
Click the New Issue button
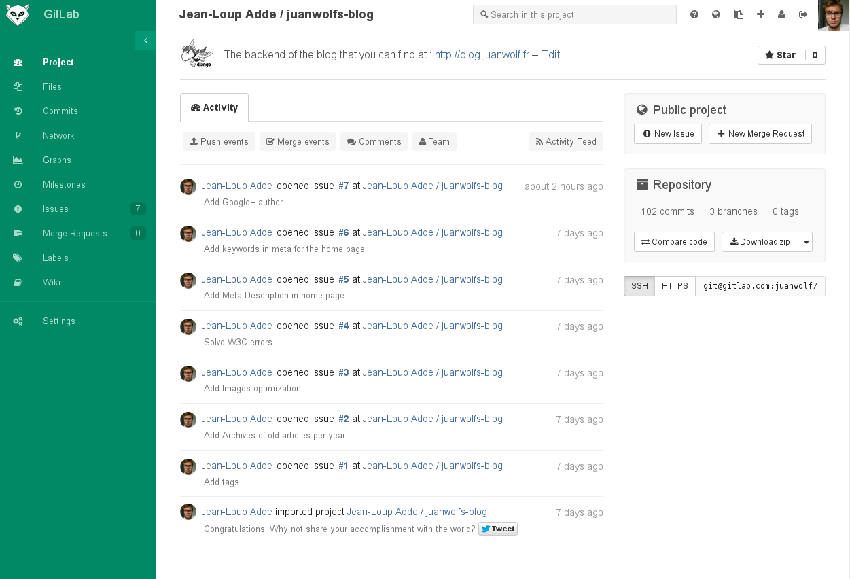point(668,134)
